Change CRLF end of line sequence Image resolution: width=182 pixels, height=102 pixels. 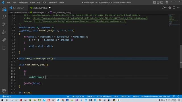(x=116, y=96)
